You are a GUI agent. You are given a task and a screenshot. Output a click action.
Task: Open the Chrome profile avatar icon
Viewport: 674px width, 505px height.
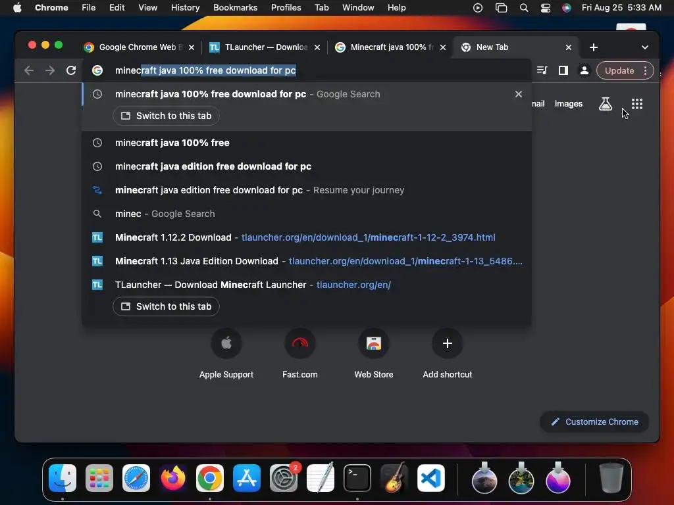click(584, 70)
